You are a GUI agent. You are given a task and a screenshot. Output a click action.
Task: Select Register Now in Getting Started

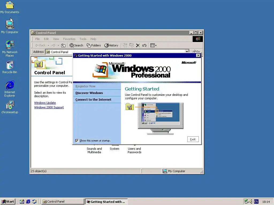coord(85,86)
